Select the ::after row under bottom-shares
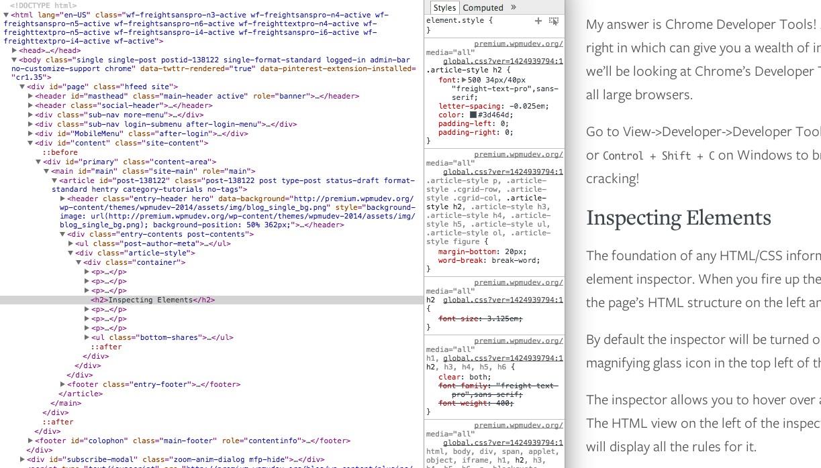Screen dimensions: 821x468 pos(107,347)
